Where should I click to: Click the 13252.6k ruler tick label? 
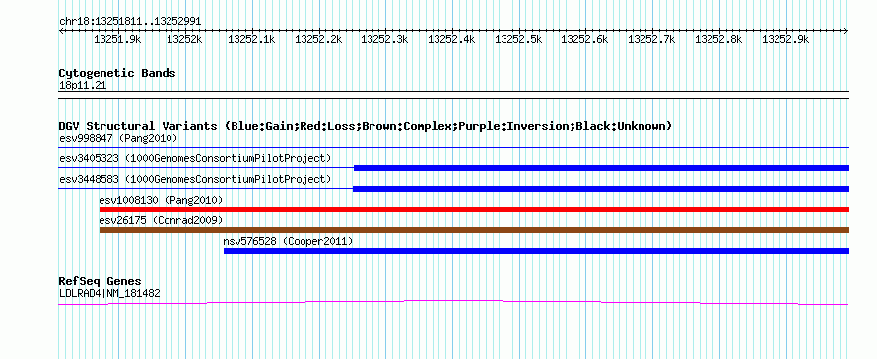pyautogui.click(x=584, y=39)
